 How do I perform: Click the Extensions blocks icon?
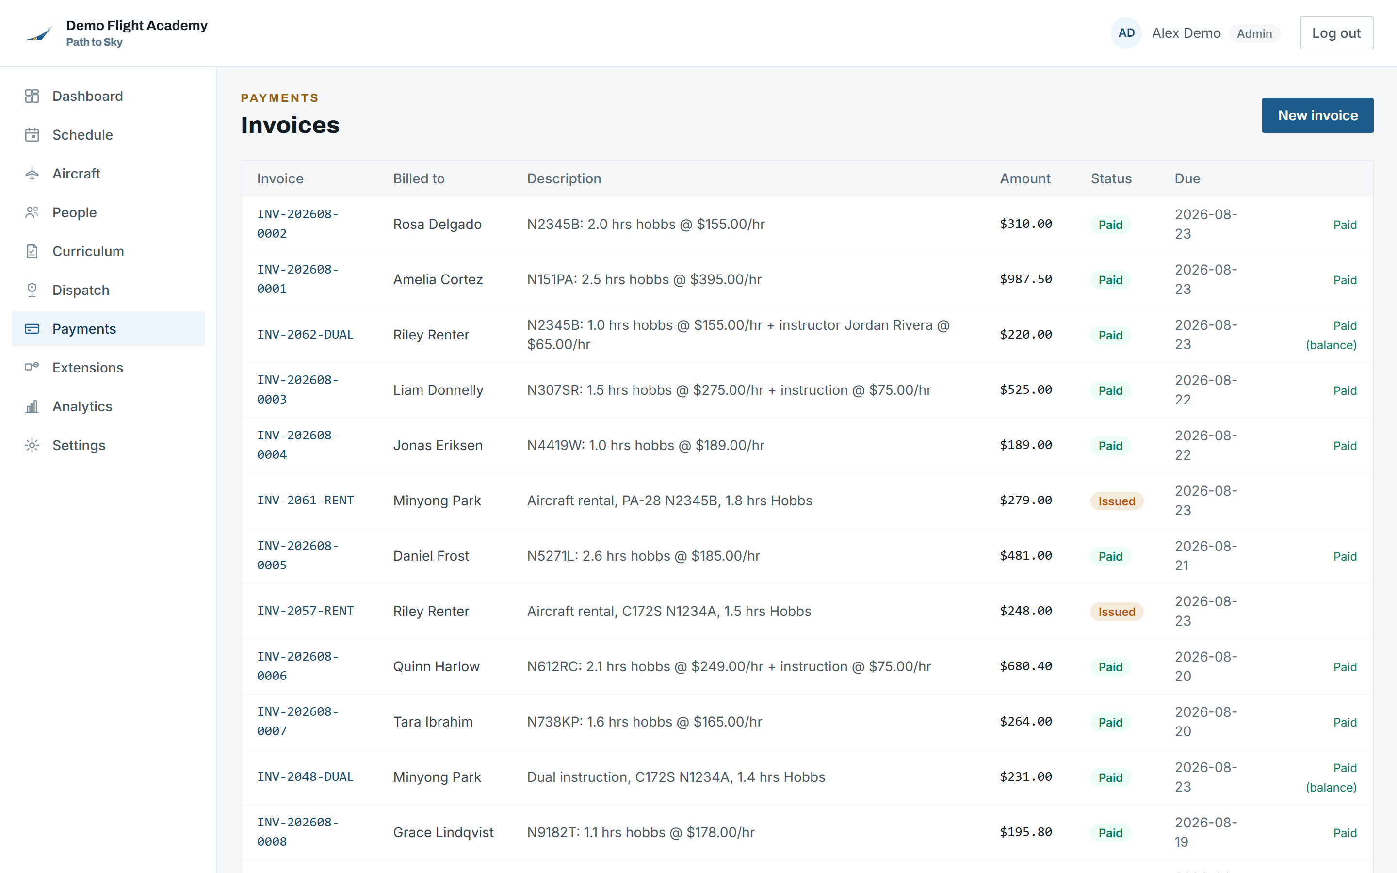32,367
